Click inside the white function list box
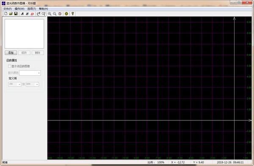254x166 pixels. (24, 34)
